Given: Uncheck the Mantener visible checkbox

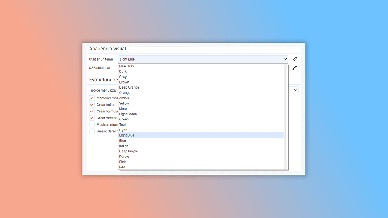Looking at the screenshot, I should [92, 98].
